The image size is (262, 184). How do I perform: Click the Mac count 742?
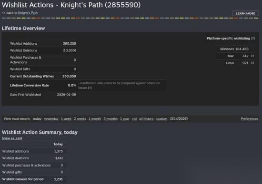(245, 56)
